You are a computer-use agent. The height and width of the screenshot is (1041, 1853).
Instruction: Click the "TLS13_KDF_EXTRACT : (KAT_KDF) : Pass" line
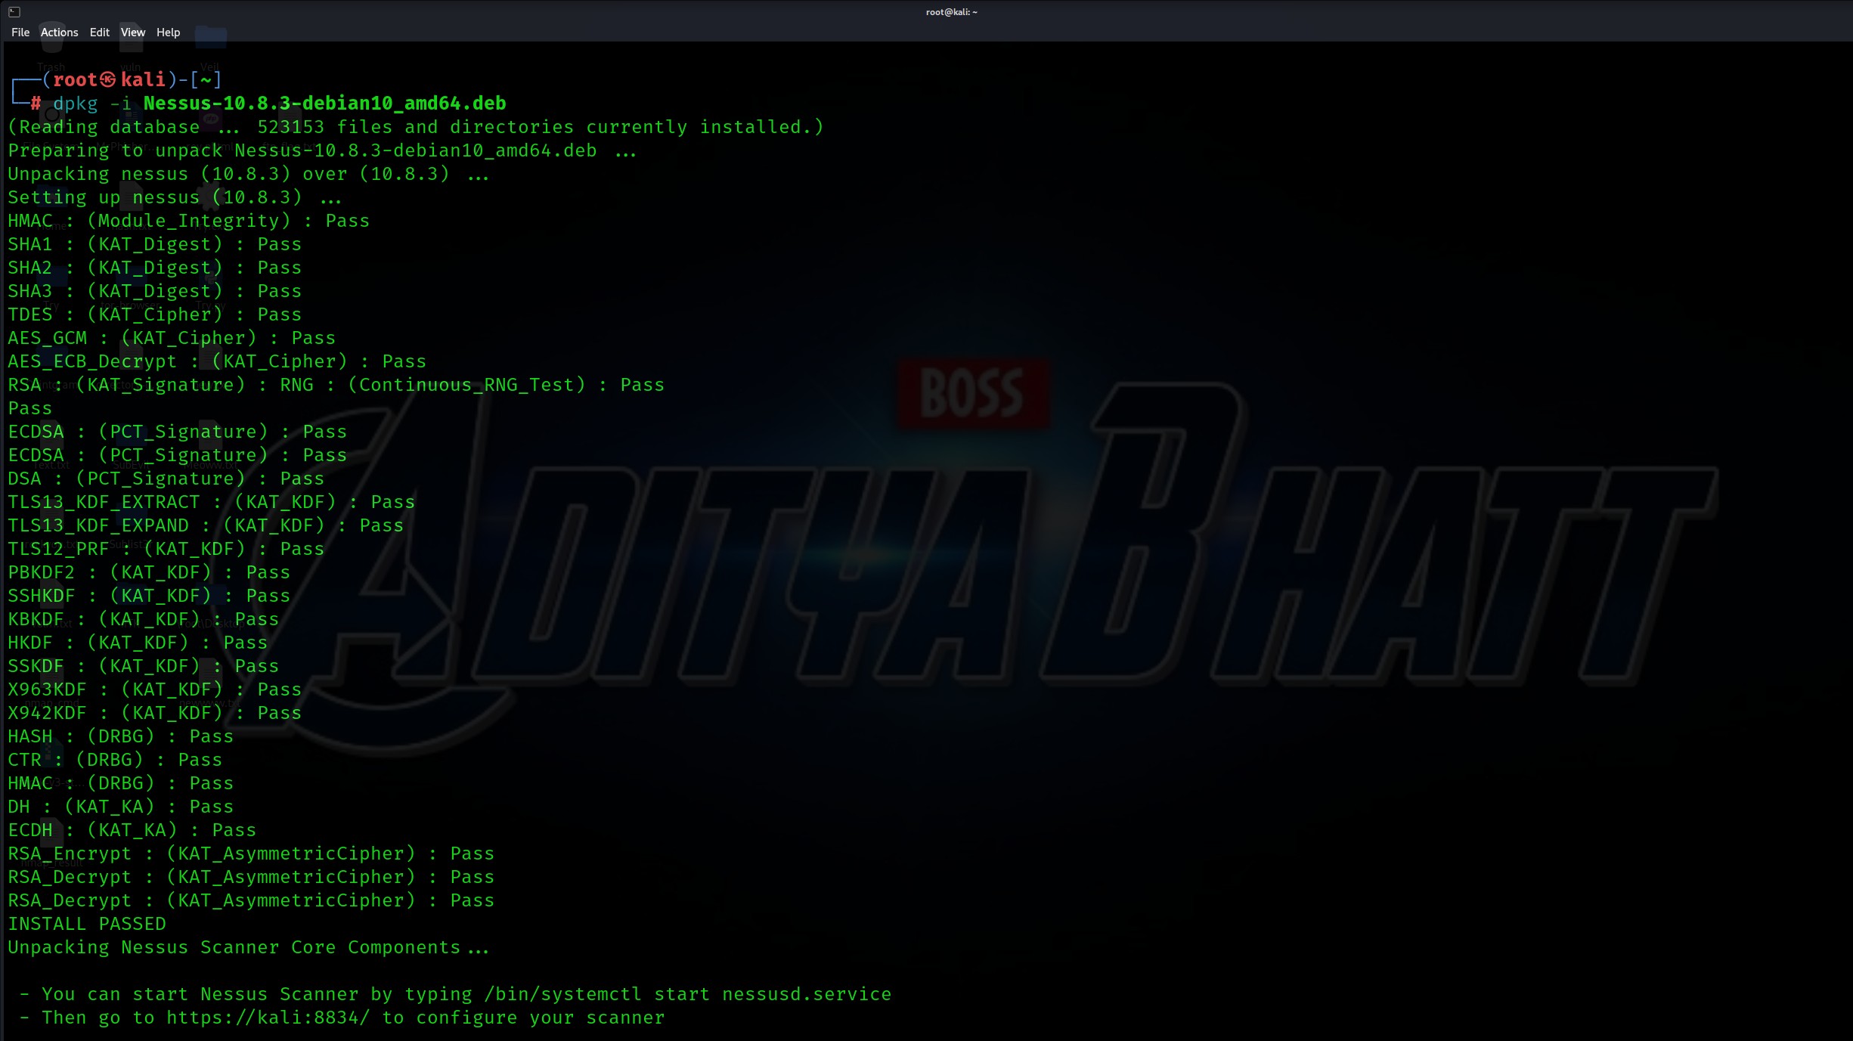211,502
